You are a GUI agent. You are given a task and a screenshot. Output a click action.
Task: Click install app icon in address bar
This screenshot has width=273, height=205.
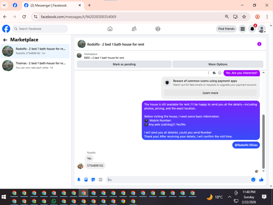235,17
